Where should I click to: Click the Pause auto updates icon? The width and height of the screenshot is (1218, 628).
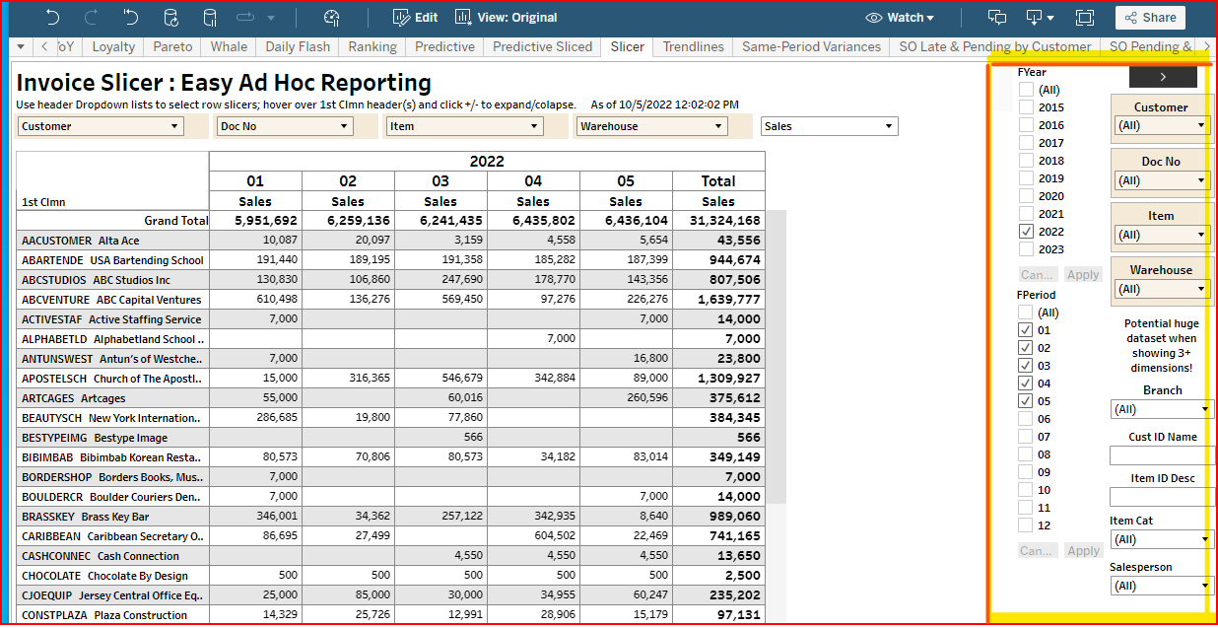209,18
